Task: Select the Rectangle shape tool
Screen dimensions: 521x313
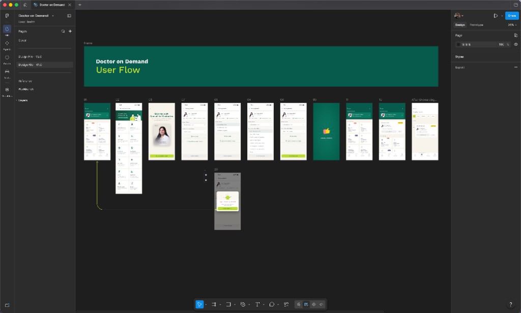Action: tap(228, 304)
